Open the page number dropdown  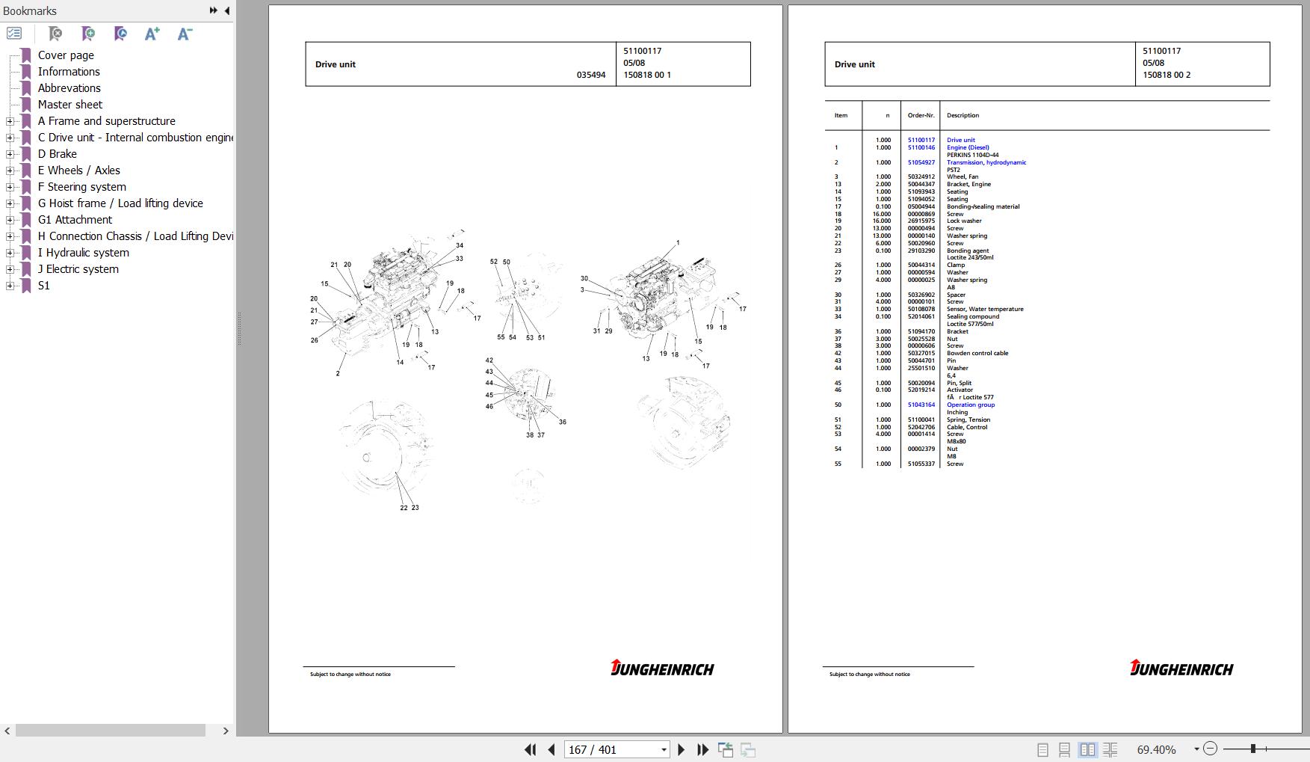pyautogui.click(x=664, y=749)
